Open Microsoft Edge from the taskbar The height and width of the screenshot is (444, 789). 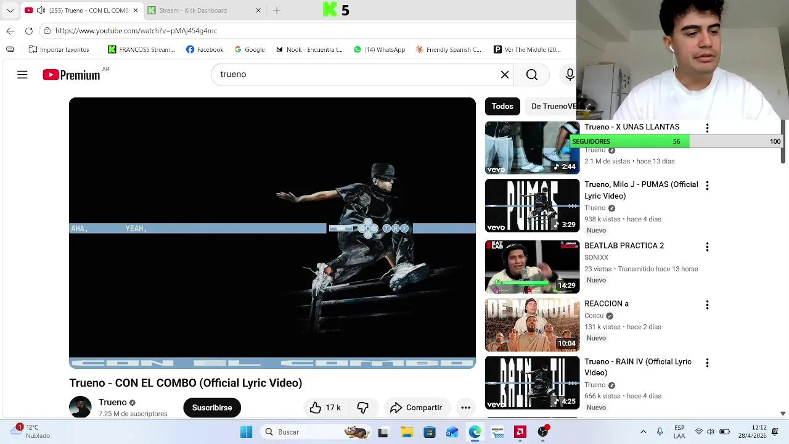(475, 432)
